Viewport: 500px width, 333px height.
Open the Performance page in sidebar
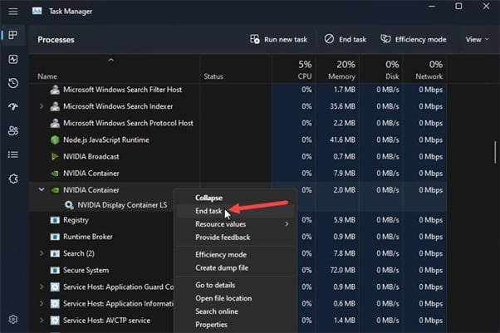tap(13, 60)
